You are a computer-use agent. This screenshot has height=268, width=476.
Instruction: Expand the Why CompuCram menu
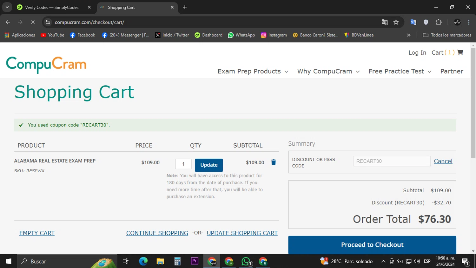click(x=328, y=71)
